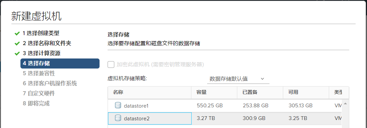Click green checkmark beside step 3
Screen dimensions: 367x128
(17, 53)
